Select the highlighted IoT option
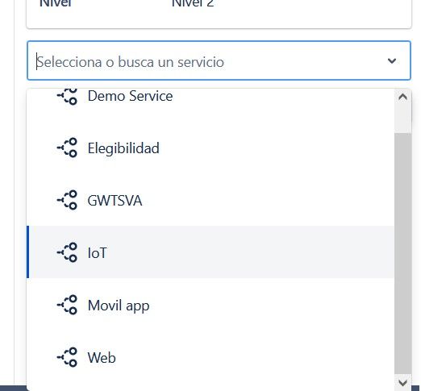This screenshot has height=391, width=421. [x=210, y=252]
